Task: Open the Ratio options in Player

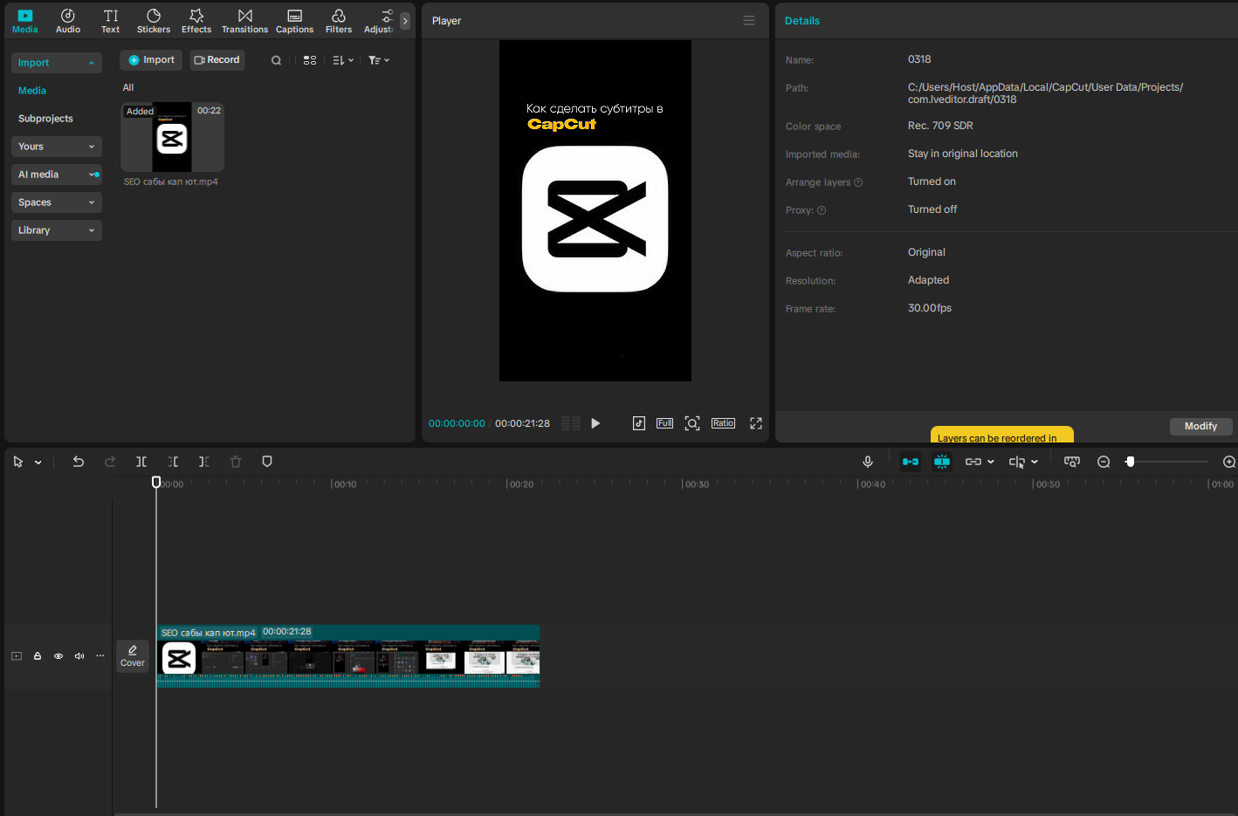Action: (x=723, y=423)
